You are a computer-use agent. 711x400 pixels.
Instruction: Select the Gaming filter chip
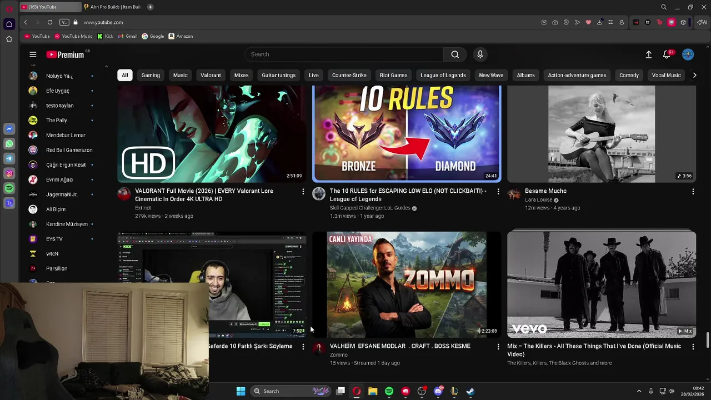point(151,75)
